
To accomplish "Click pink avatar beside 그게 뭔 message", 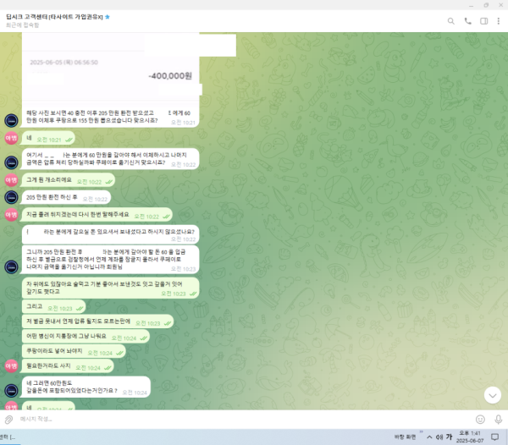I will (11, 180).
